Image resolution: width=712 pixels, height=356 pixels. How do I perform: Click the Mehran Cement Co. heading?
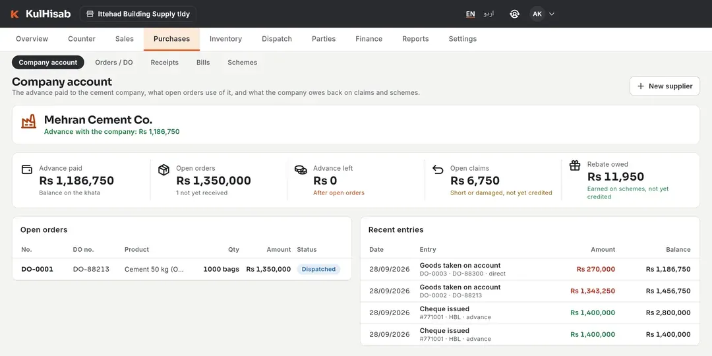[x=98, y=120]
